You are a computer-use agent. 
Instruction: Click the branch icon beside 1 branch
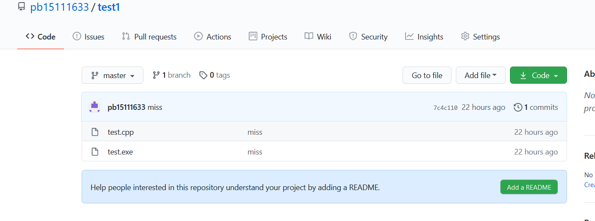tap(156, 76)
